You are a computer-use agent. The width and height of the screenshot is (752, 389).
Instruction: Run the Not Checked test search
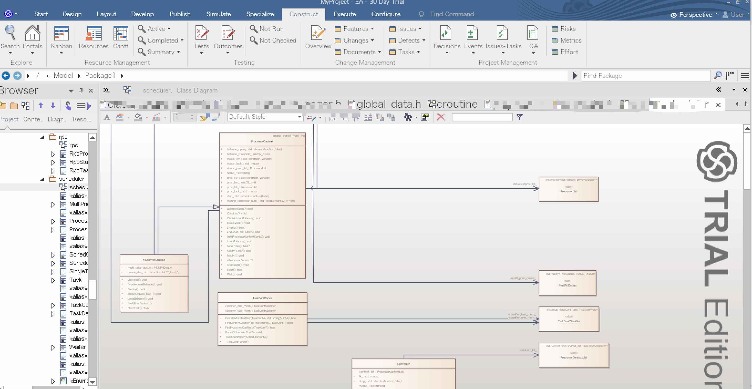[x=273, y=40]
